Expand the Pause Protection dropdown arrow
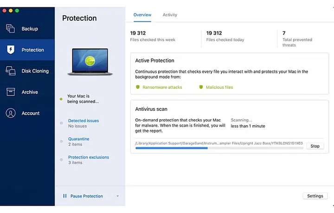Image resolution: width=334 pixels, height=213 pixels. pyautogui.click(x=117, y=196)
